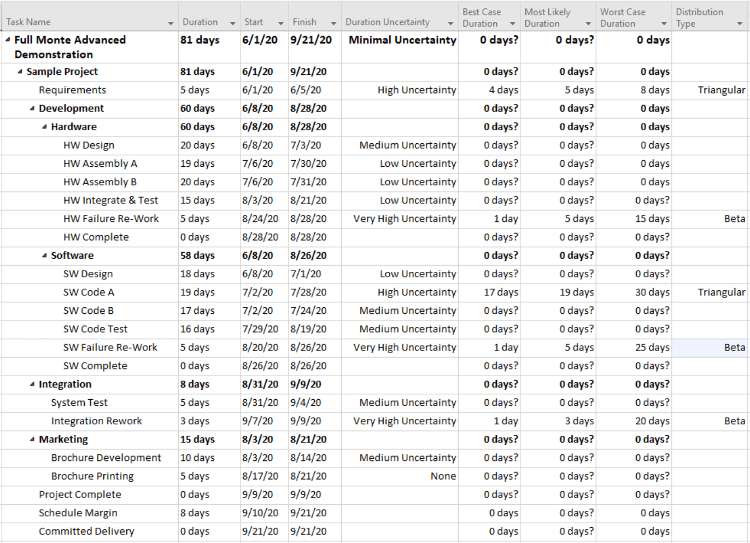The image size is (750, 543).
Task: Open the Most Likely Duration column dropdown
Action: coord(588,24)
